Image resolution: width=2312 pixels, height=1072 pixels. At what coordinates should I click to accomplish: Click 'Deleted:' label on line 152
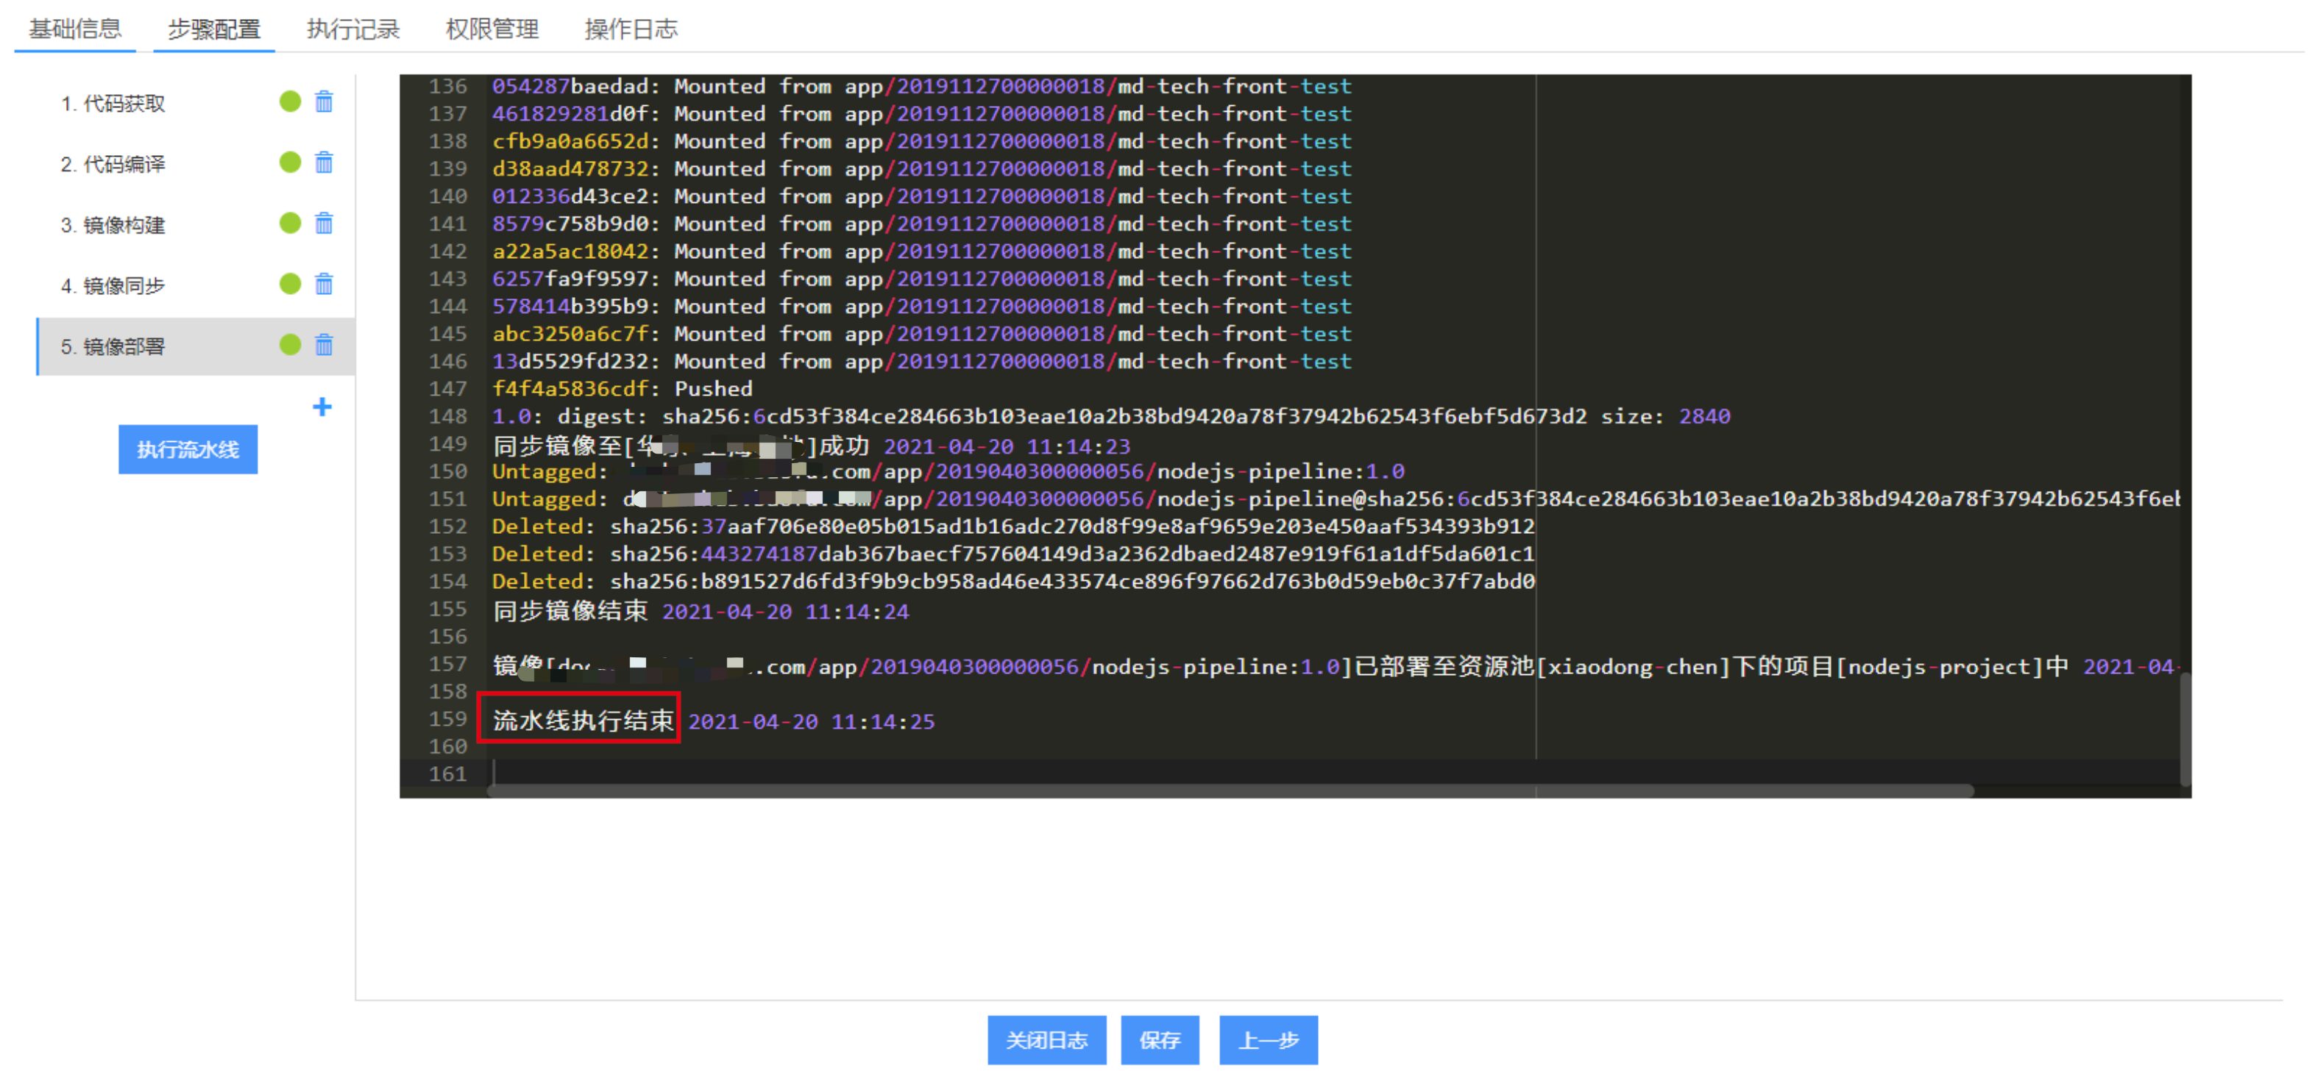pos(544,527)
